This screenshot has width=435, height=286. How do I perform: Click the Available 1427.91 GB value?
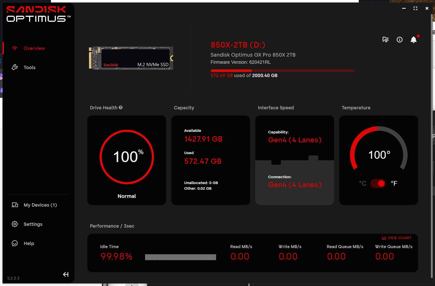pos(203,139)
